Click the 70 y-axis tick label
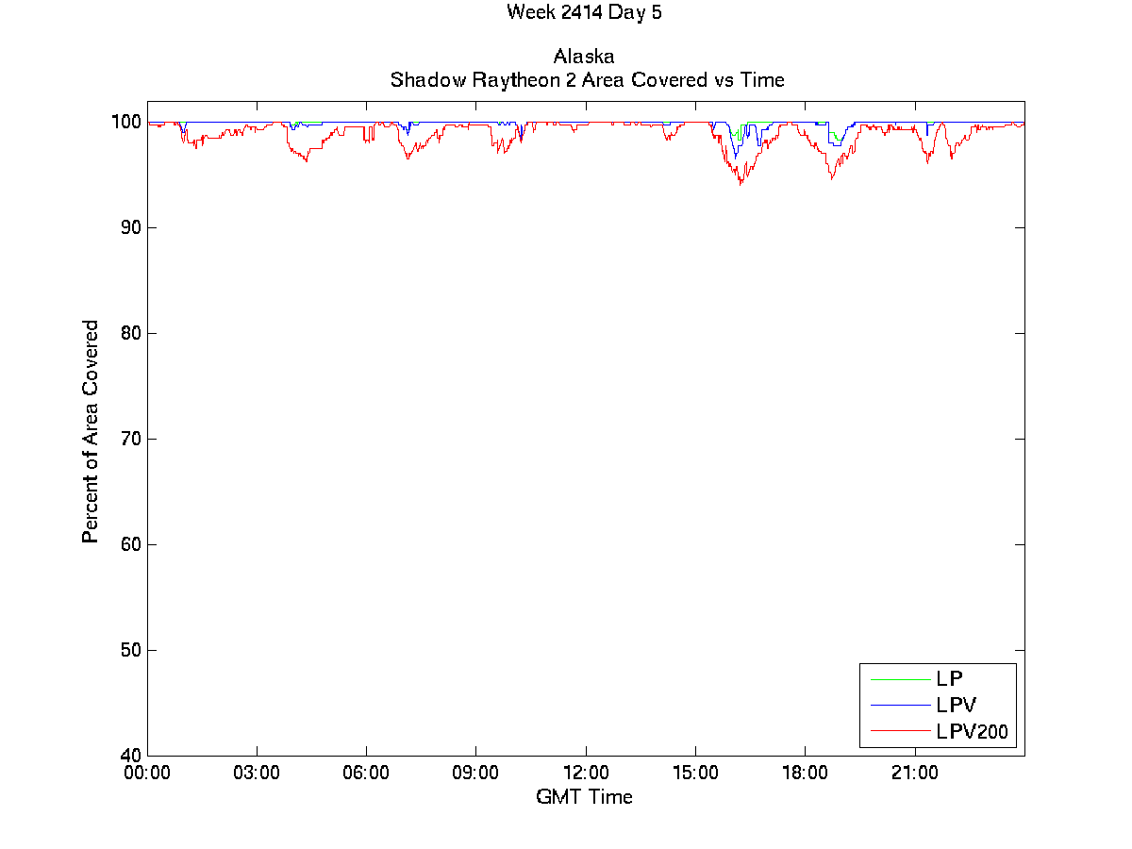 click(130, 440)
